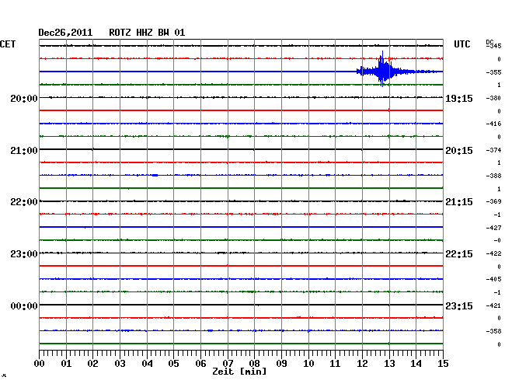Click the DC offset value -405
The height and width of the screenshot is (384, 505).
click(493, 279)
